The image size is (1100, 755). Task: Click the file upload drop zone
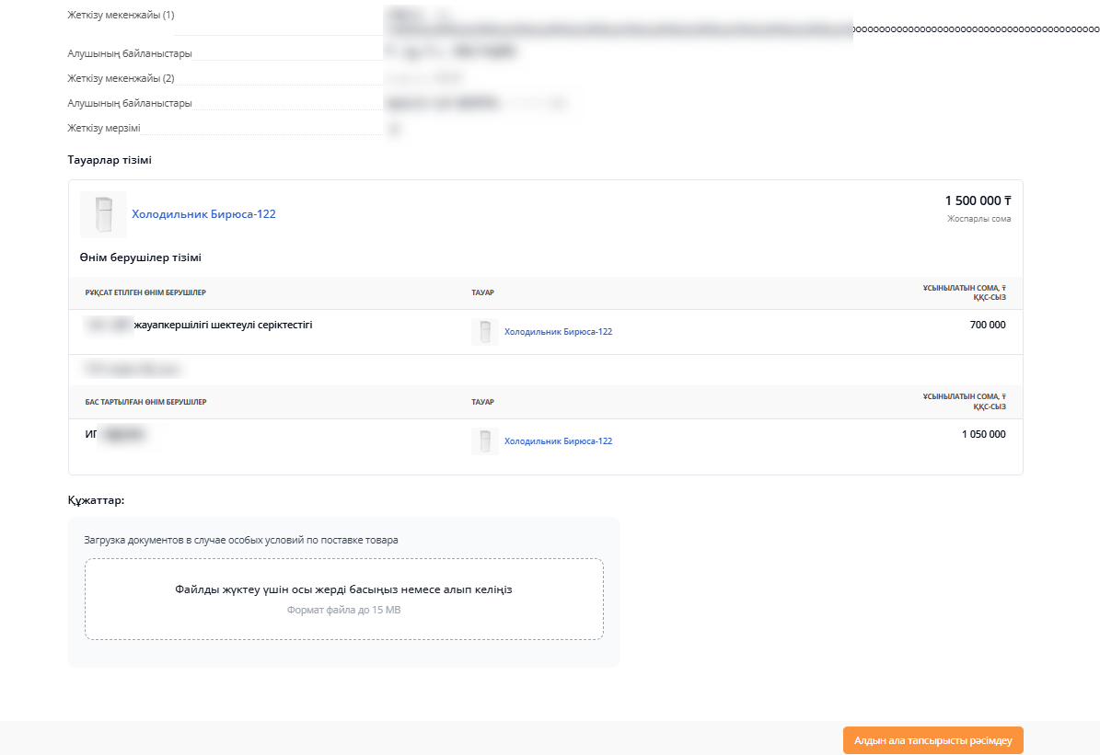[x=343, y=599]
